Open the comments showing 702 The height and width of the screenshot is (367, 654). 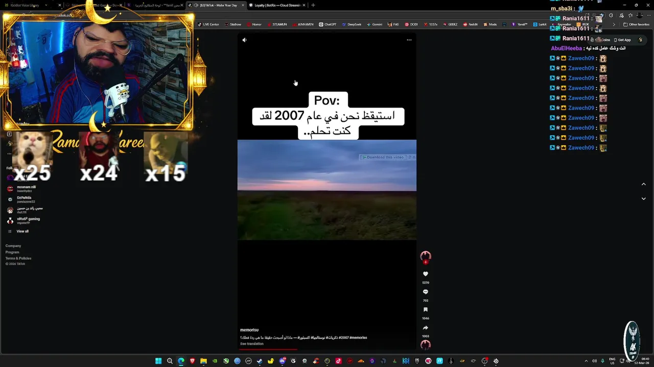426,292
